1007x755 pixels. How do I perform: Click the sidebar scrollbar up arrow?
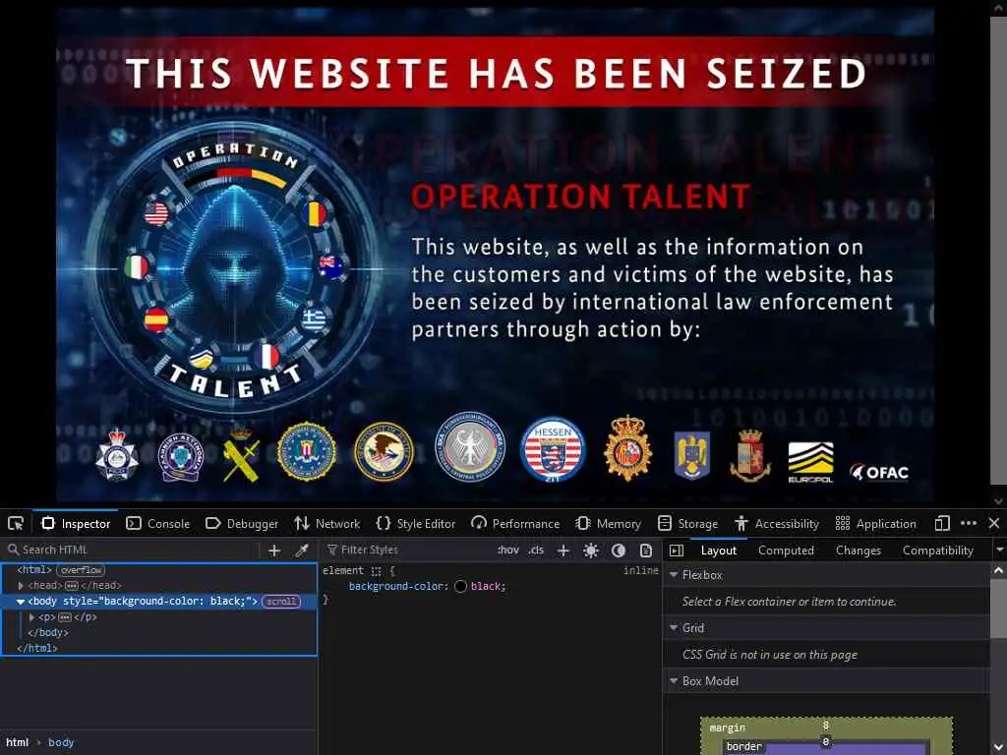click(999, 570)
